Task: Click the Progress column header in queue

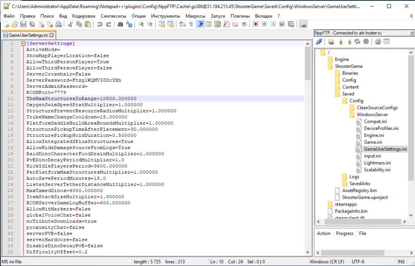Action: (344, 234)
